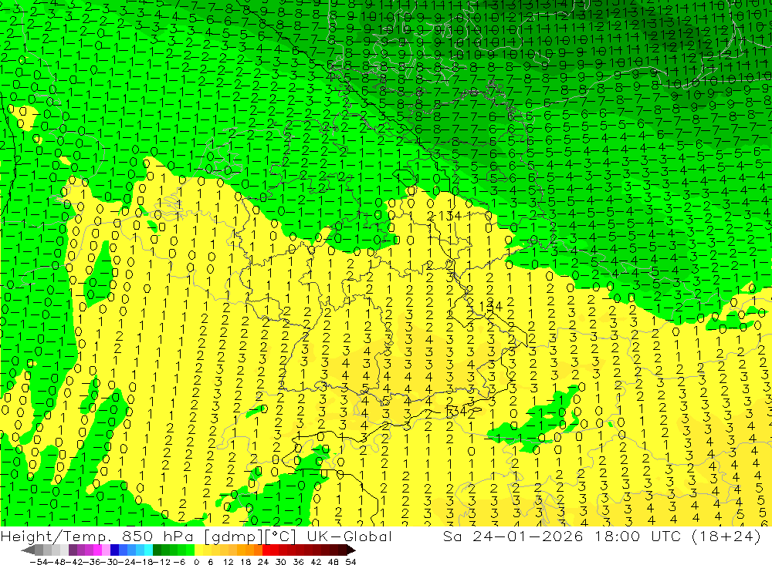Click the '36' legend scale value

tap(298, 562)
